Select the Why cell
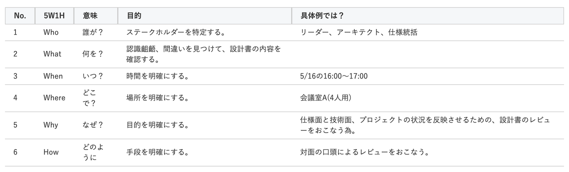This screenshot has width=569, height=172. [51, 125]
